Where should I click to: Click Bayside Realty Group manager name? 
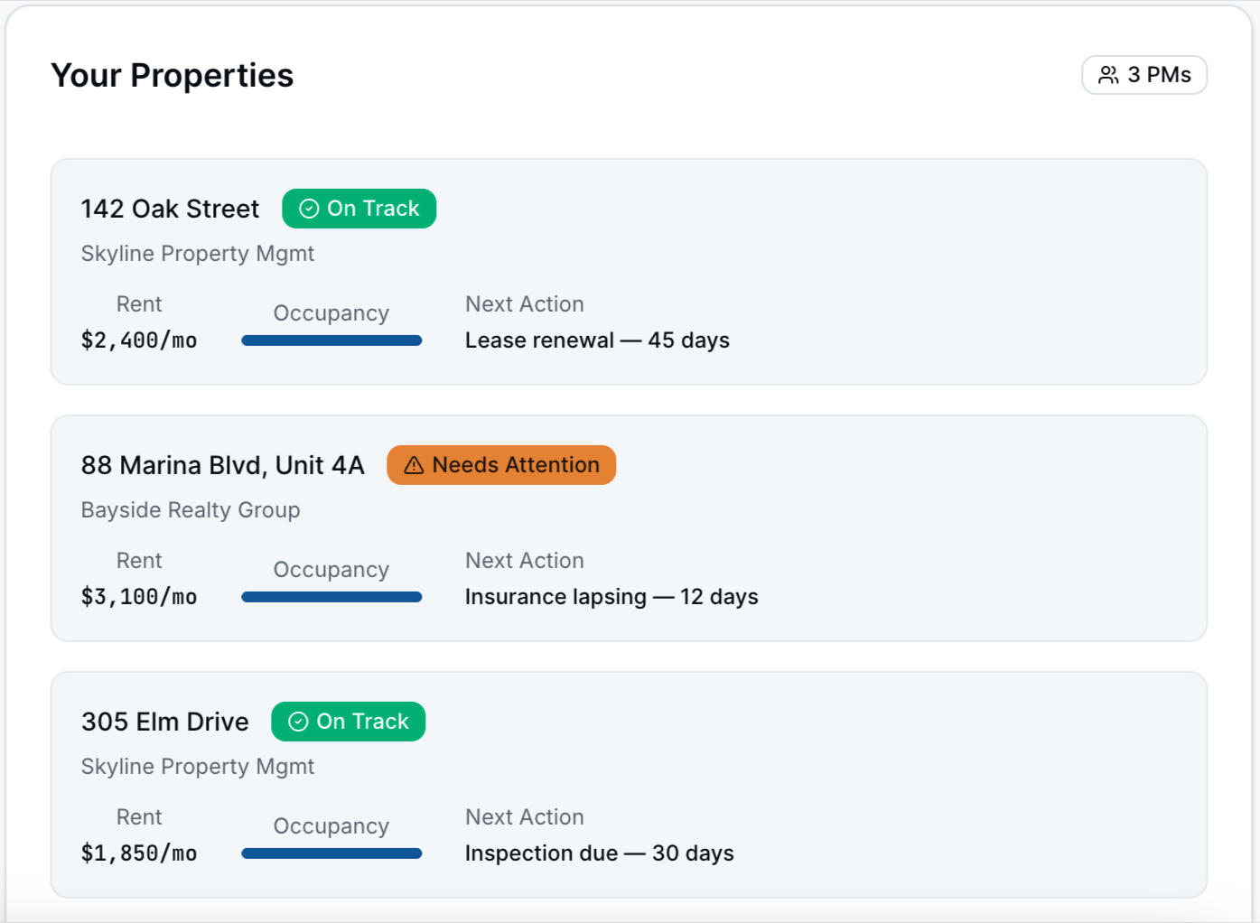click(x=191, y=510)
